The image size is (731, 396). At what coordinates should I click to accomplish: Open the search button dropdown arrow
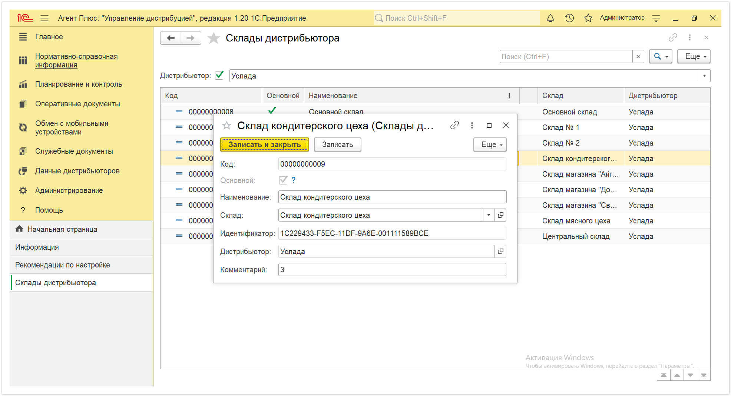pos(667,57)
